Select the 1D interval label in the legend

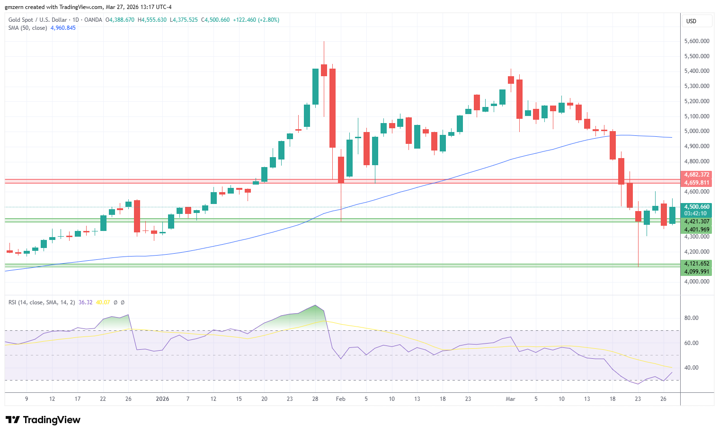[75, 20]
